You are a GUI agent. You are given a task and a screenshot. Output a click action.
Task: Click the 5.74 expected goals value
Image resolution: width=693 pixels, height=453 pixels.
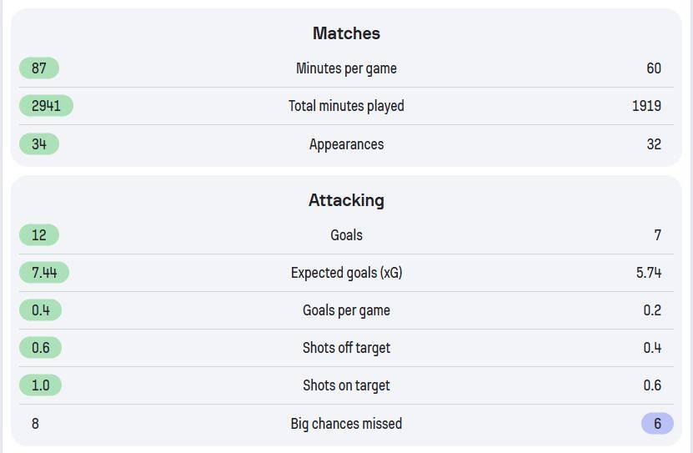tap(648, 273)
